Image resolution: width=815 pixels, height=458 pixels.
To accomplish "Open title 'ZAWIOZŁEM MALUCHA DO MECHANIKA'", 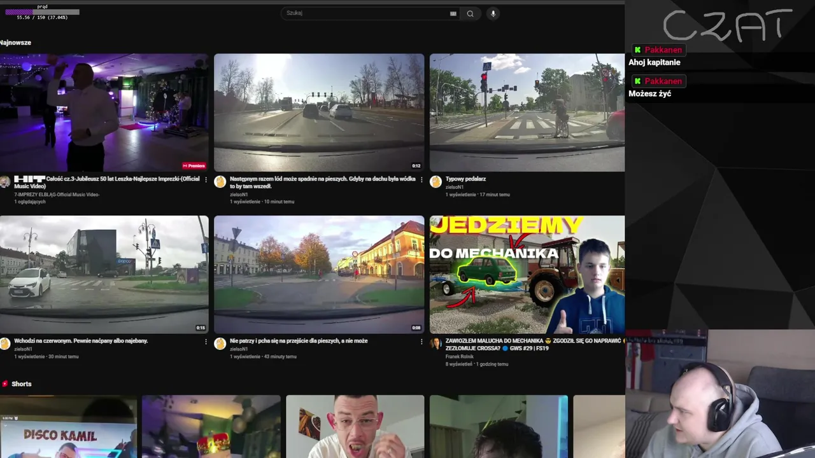I will click(535, 344).
